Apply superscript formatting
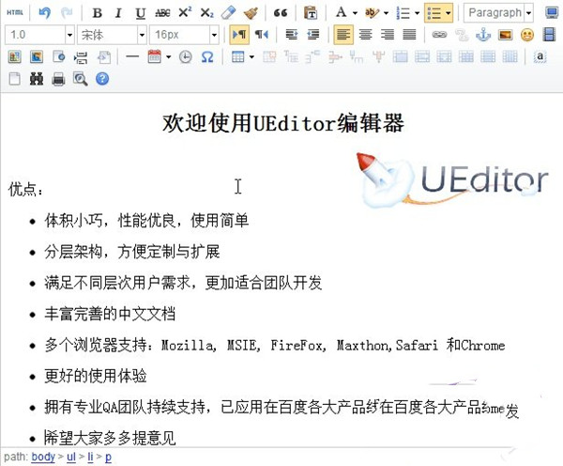Viewport: 563px width, 466px height. [x=185, y=13]
